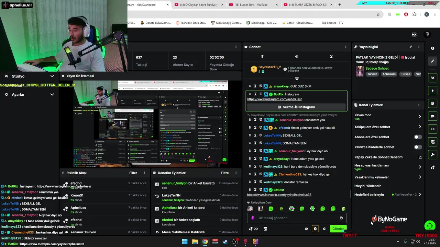
Task: Open a new browser tab
Action: point(340,5)
